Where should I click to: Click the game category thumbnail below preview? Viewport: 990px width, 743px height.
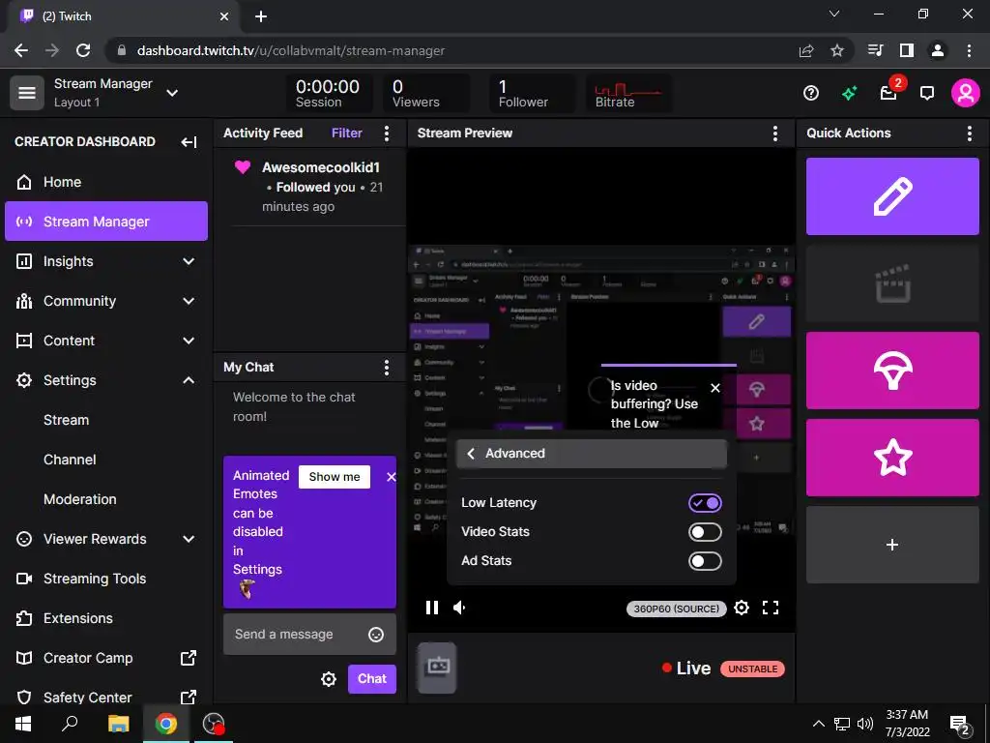[437, 668]
